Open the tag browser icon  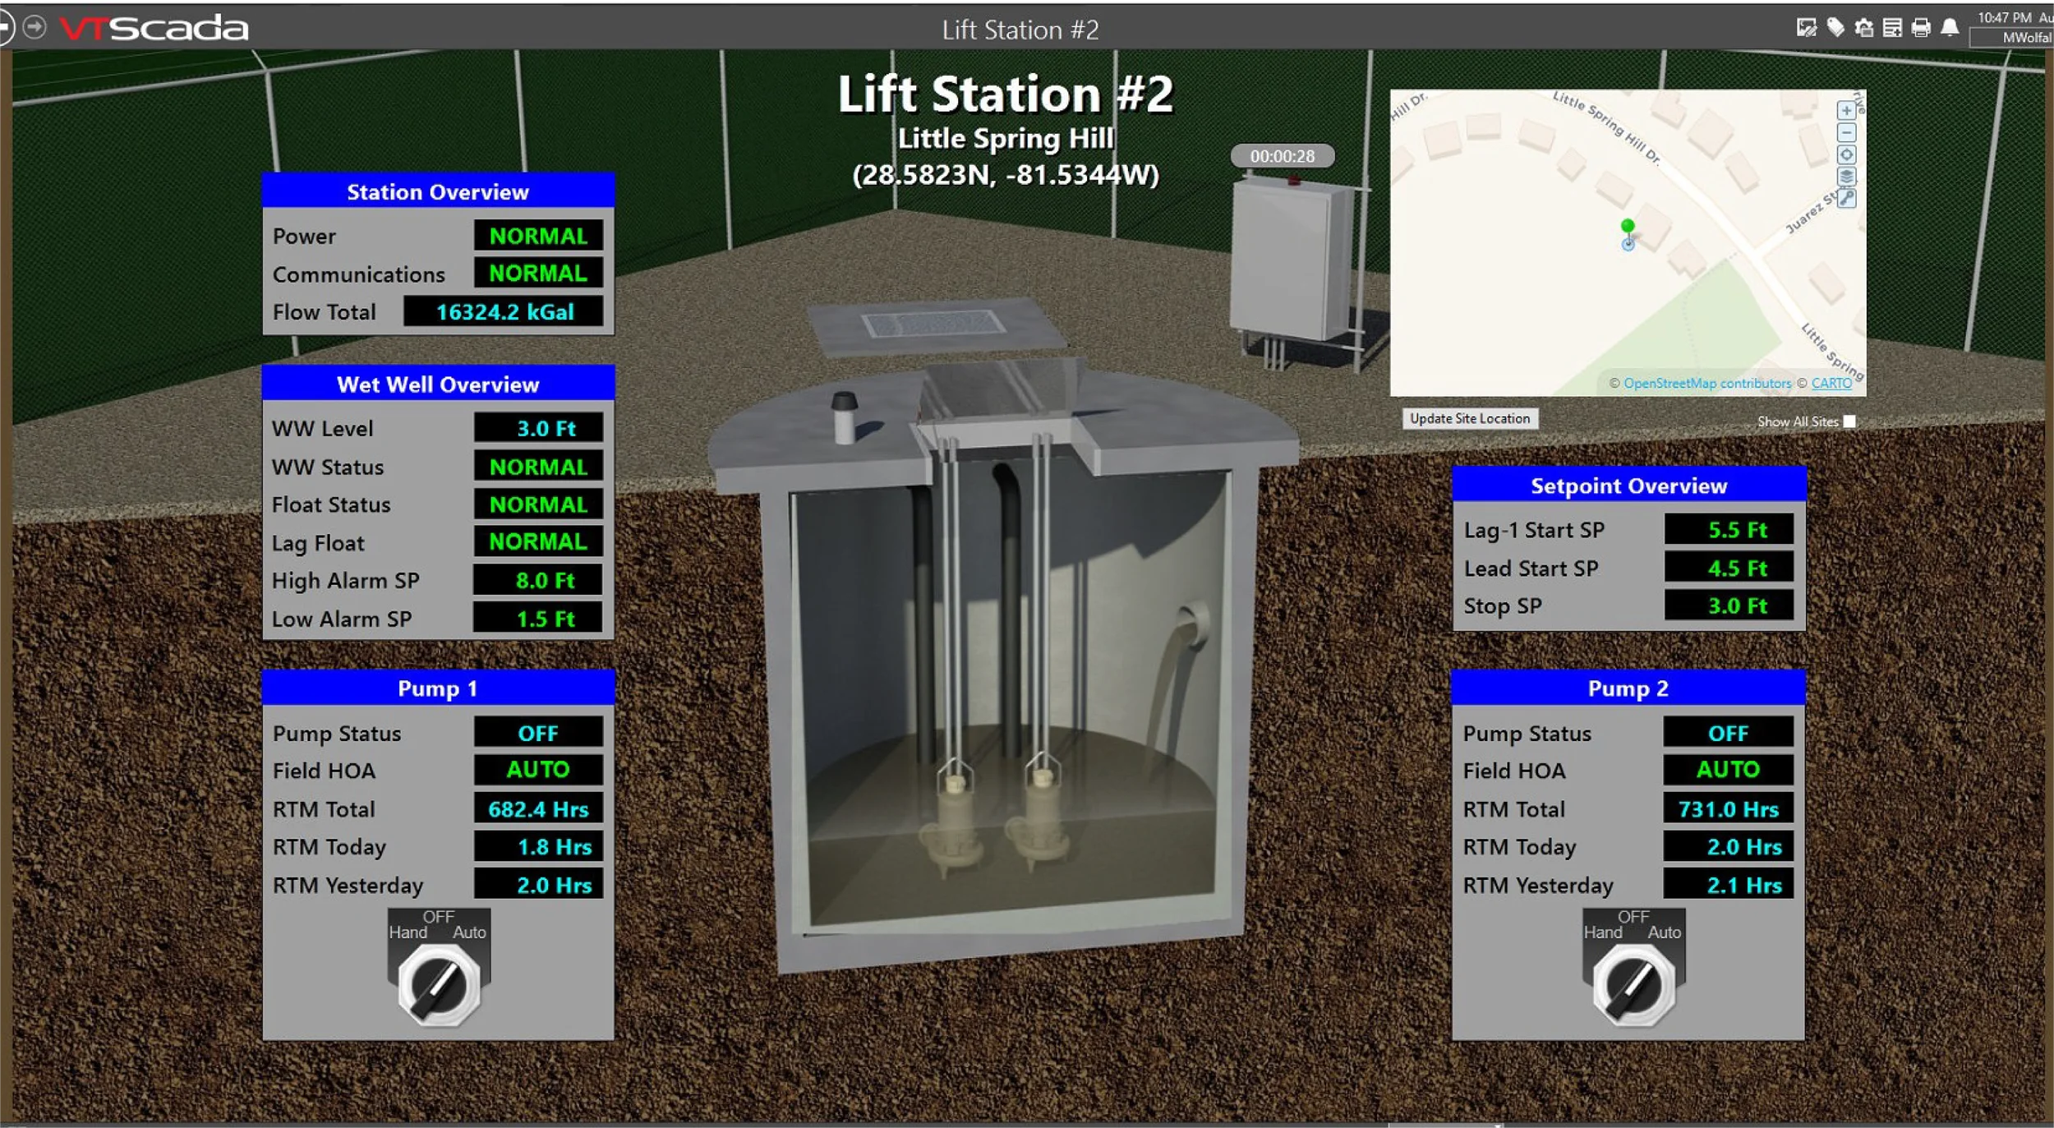1835,28
